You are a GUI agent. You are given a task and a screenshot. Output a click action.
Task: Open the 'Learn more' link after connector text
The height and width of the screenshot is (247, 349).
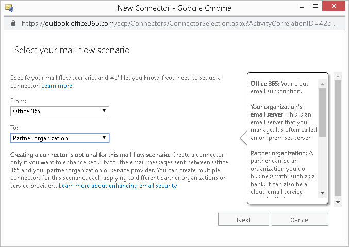pyautogui.click(x=57, y=86)
